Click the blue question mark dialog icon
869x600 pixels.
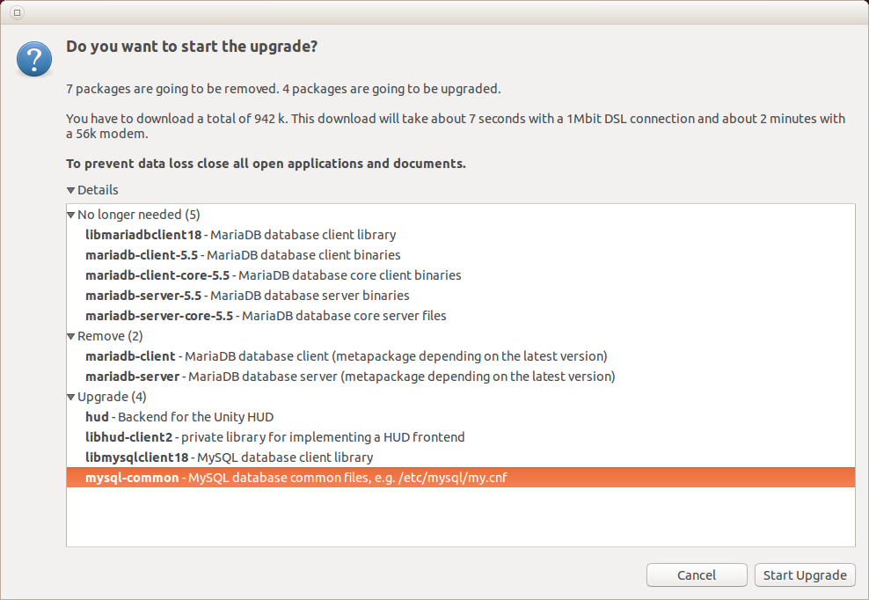[34, 58]
